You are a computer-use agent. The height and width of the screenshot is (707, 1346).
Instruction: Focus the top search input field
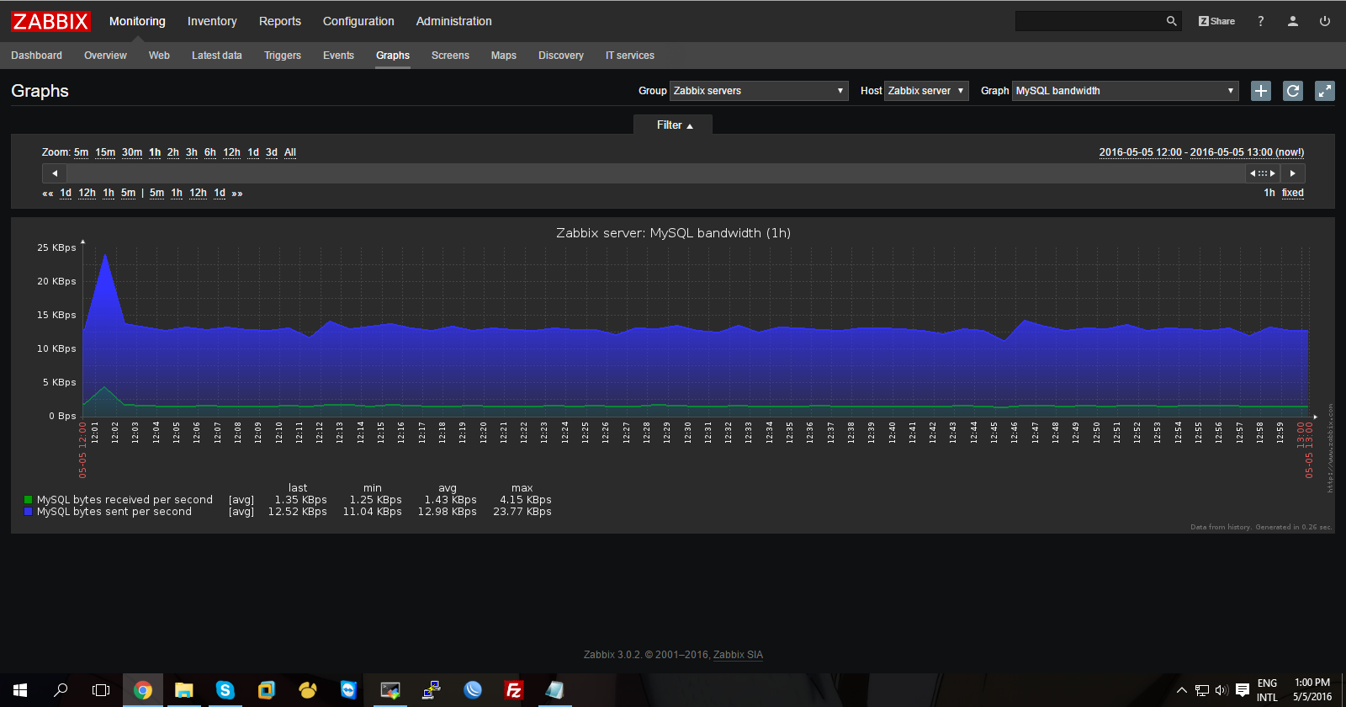click(1090, 21)
